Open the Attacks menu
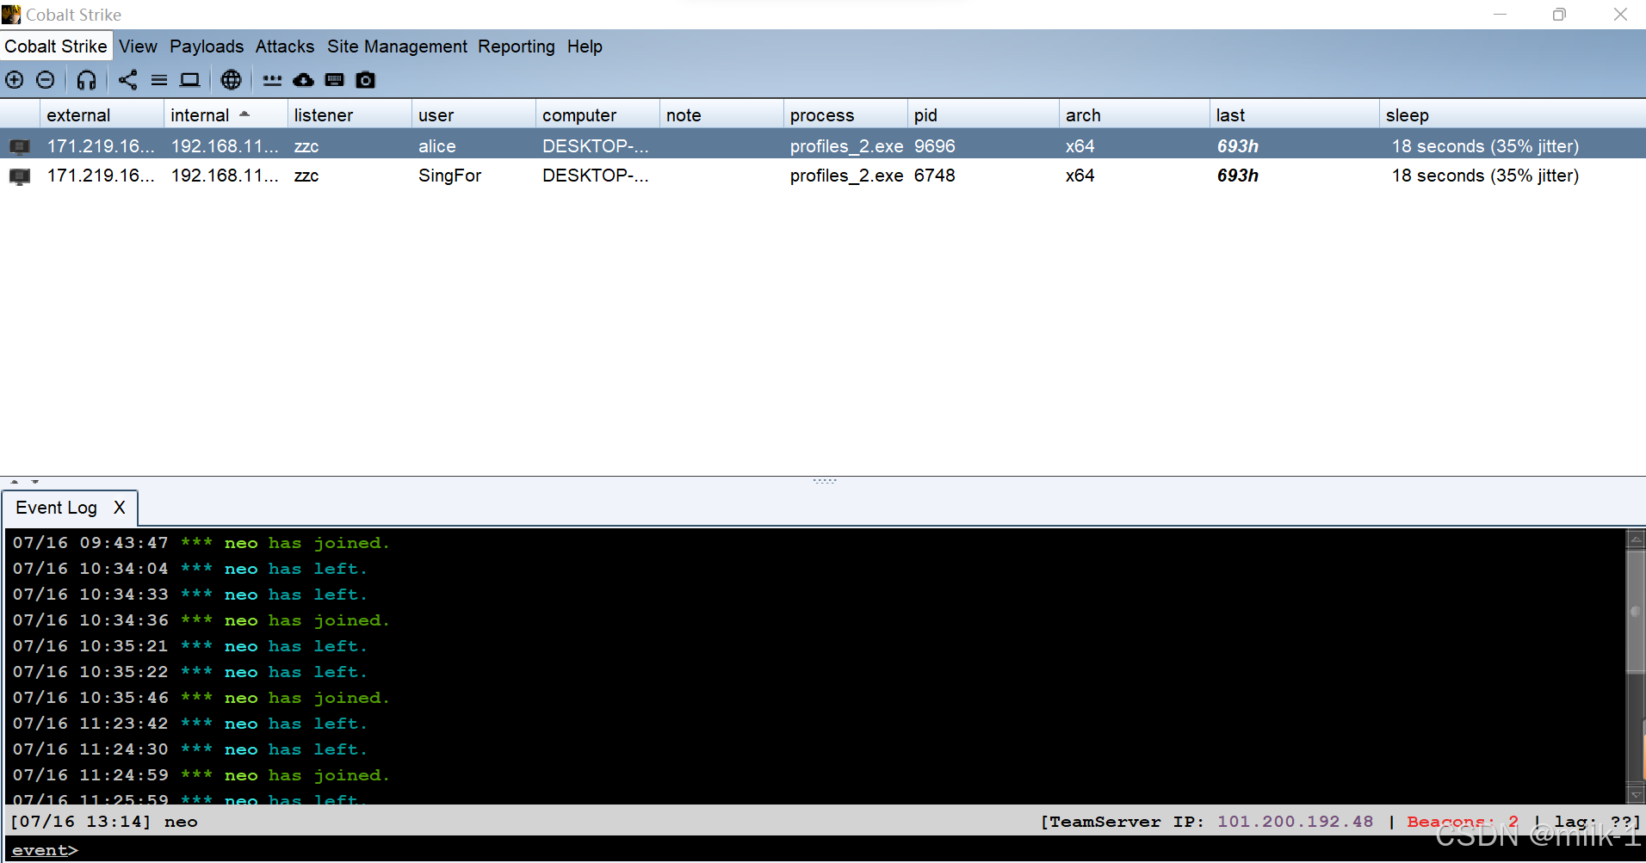The image size is (1646, 863). pyautogui.click(x=285, y=46)
